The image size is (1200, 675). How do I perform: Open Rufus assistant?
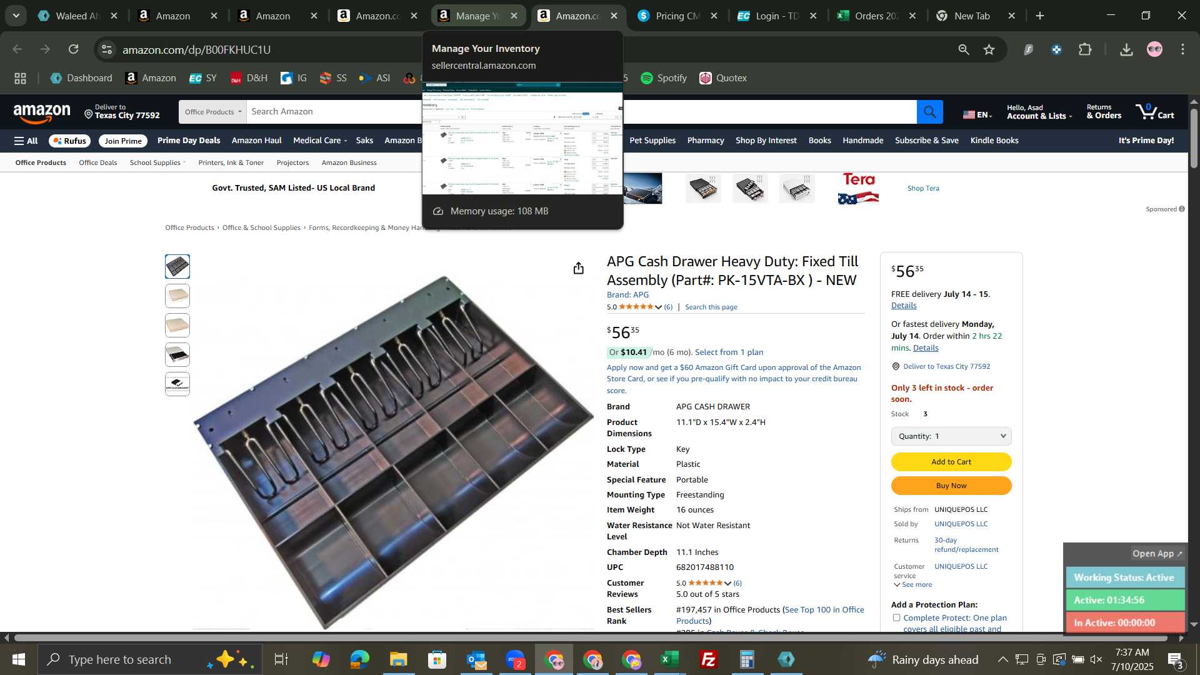point(69,141)
